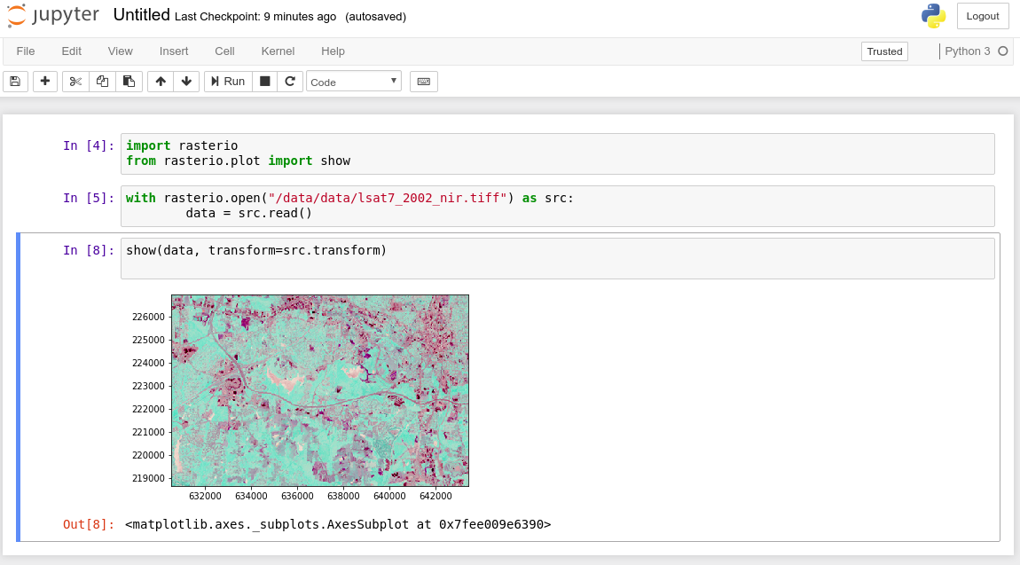Click the Logout button
The image size is (1020, 565).
[x=982, y=16]
